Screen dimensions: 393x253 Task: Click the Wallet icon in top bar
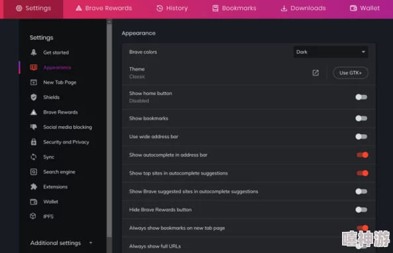coord(353,9)
